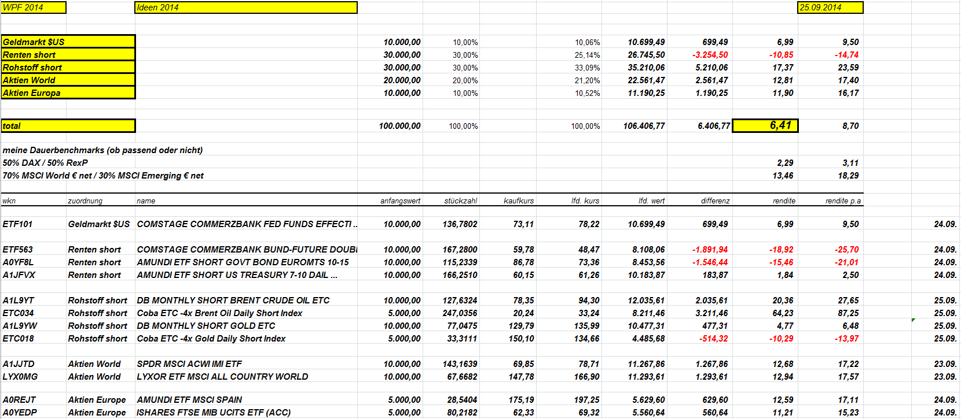Select the yellow "total" label cell

coord(68,125)
